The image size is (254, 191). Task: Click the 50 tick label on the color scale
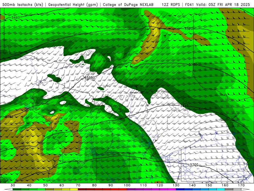point(45,185)
